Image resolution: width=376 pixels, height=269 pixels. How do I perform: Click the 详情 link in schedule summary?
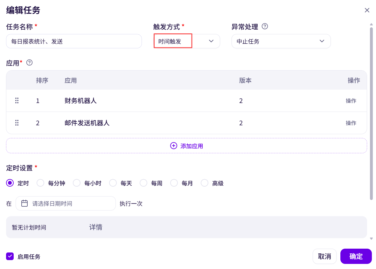[x=96, y=227]
